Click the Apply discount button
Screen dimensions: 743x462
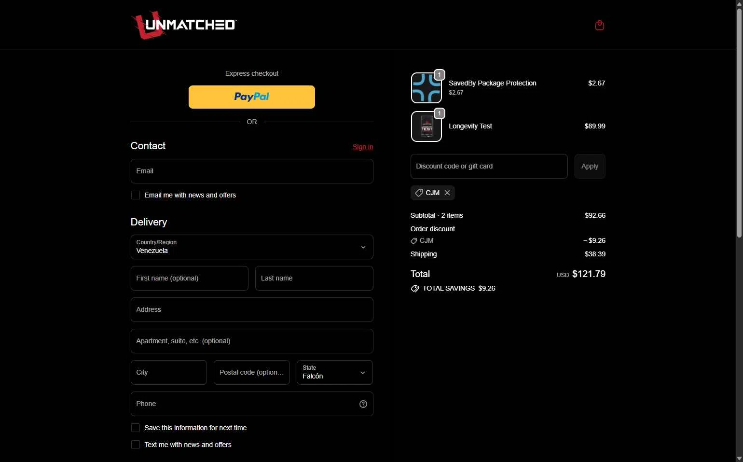pyautogui.click(x=590, y=166)
